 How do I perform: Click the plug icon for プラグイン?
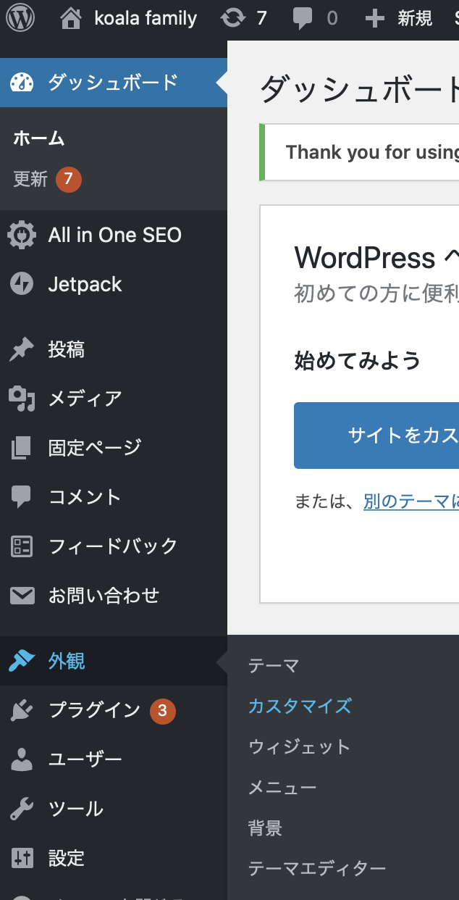(22, 711)
